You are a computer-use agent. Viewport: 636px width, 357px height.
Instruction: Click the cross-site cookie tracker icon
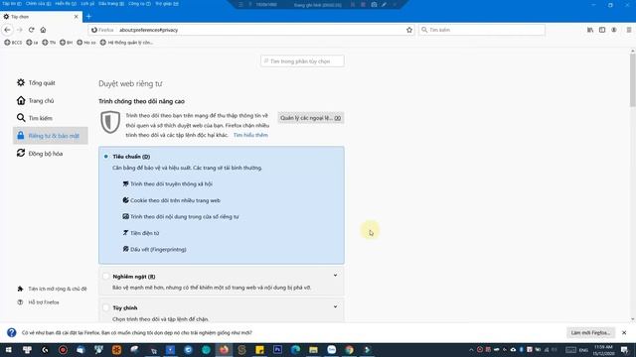pyautogui.click(x=126, y=200)
